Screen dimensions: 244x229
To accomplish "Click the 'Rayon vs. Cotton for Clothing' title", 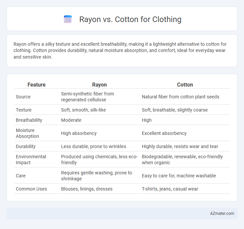I will 130,19.
